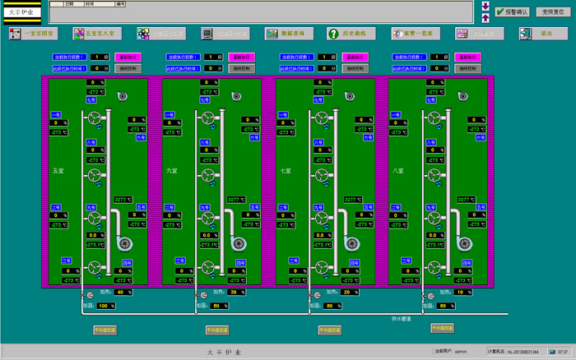The height and width of the screenshot is (360, 576).
Task: Click the large blower fan icon in 五室
Action: [x=125, y=243]
